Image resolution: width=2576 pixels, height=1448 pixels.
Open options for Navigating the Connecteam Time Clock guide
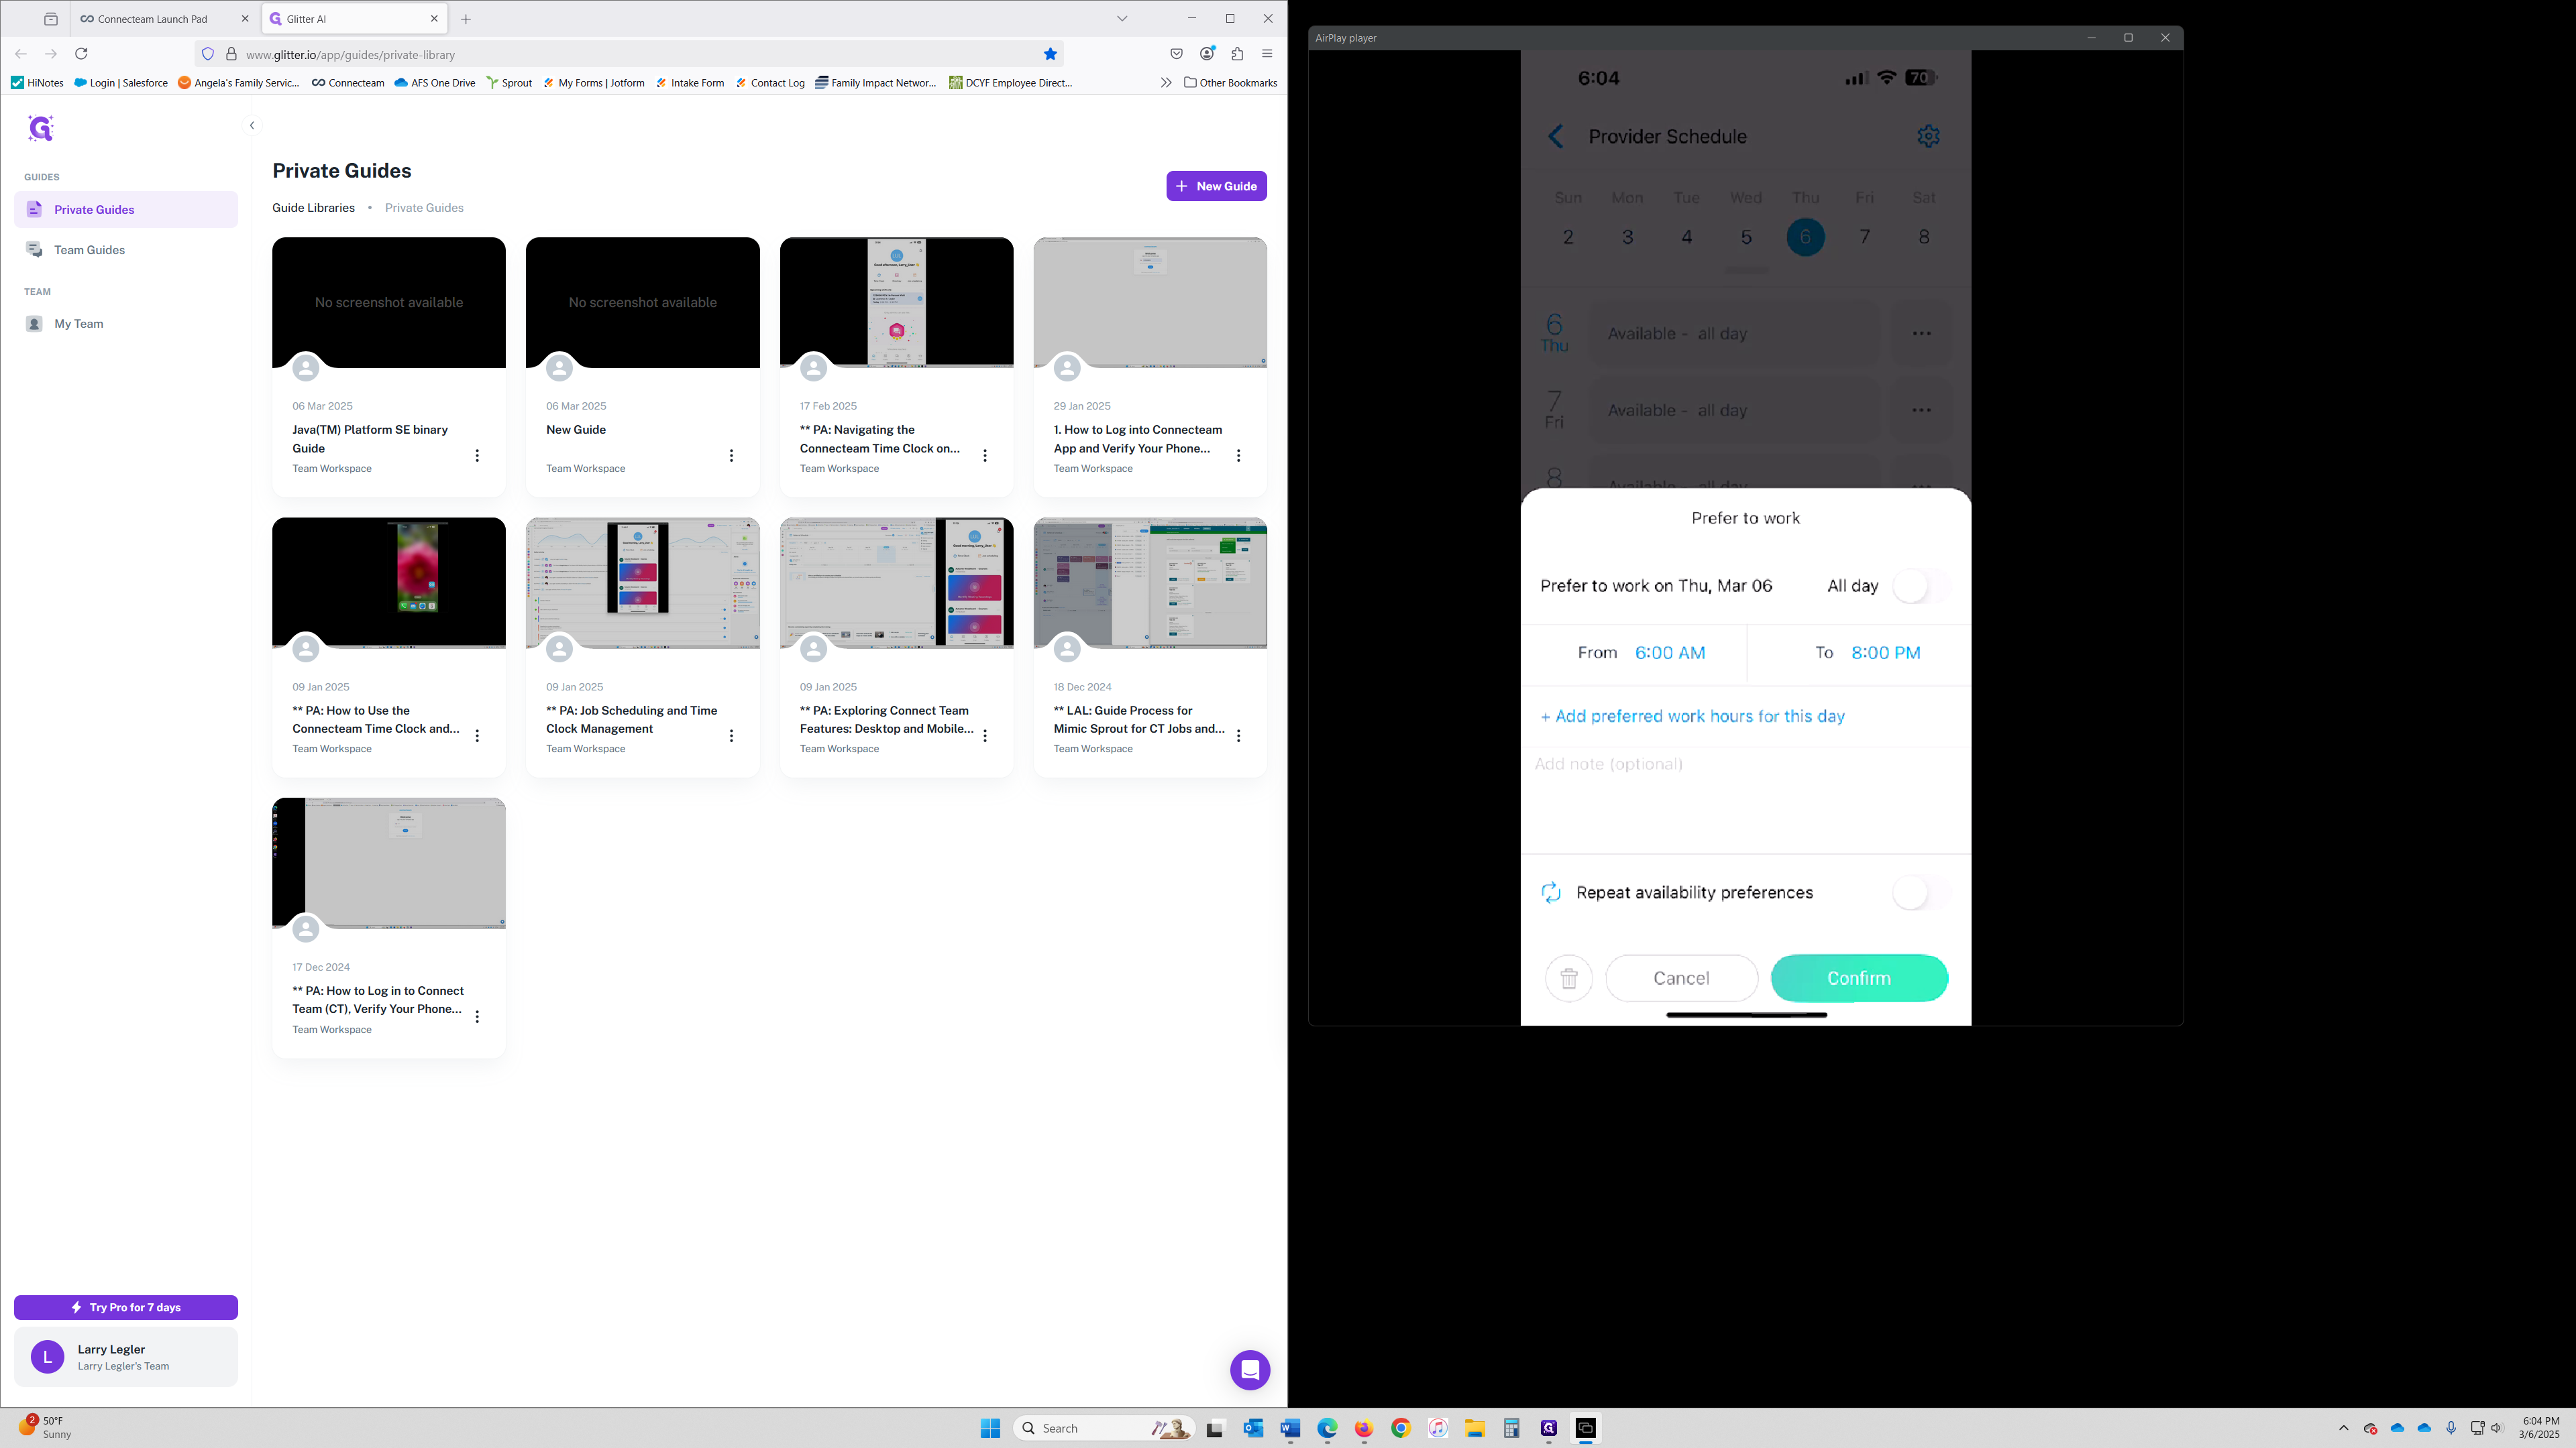click(985, 456)
